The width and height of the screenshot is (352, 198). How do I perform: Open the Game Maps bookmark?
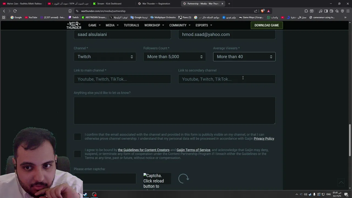coord(251,17)
